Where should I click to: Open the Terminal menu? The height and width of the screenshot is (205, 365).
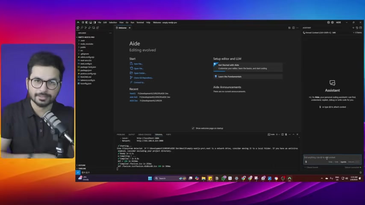140,23
